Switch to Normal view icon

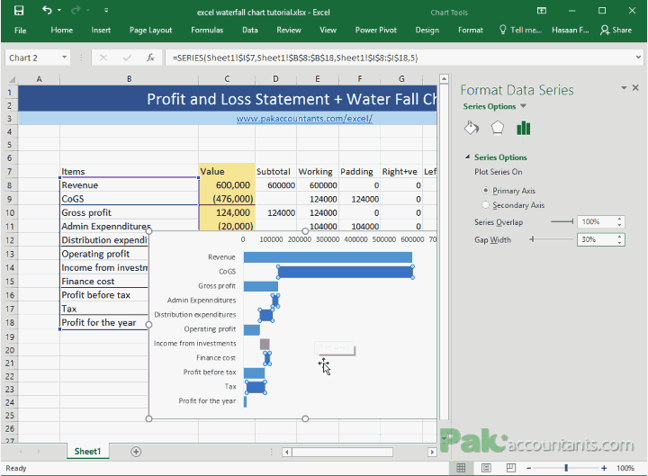coord(461,468)
